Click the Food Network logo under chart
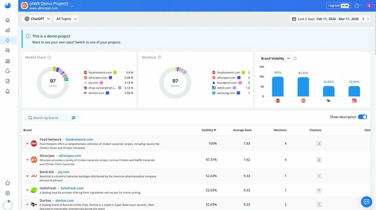This screenshot has width=376, height=210. pos(278,101)
